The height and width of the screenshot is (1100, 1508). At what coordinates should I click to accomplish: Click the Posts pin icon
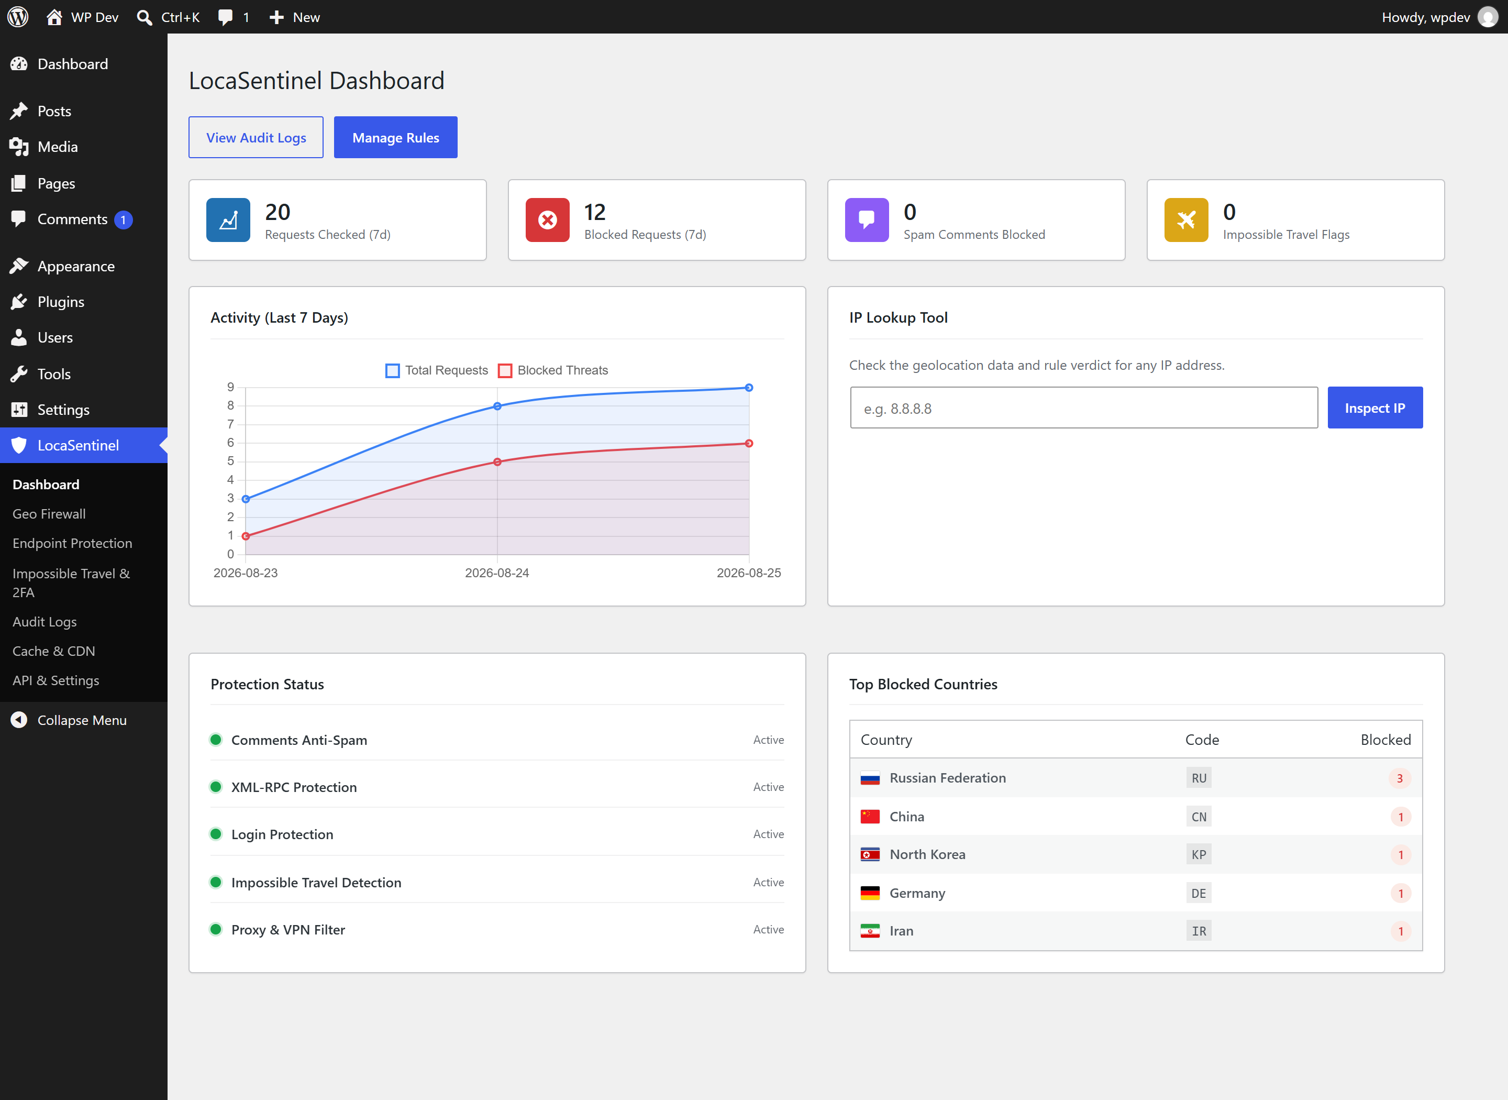19,111
